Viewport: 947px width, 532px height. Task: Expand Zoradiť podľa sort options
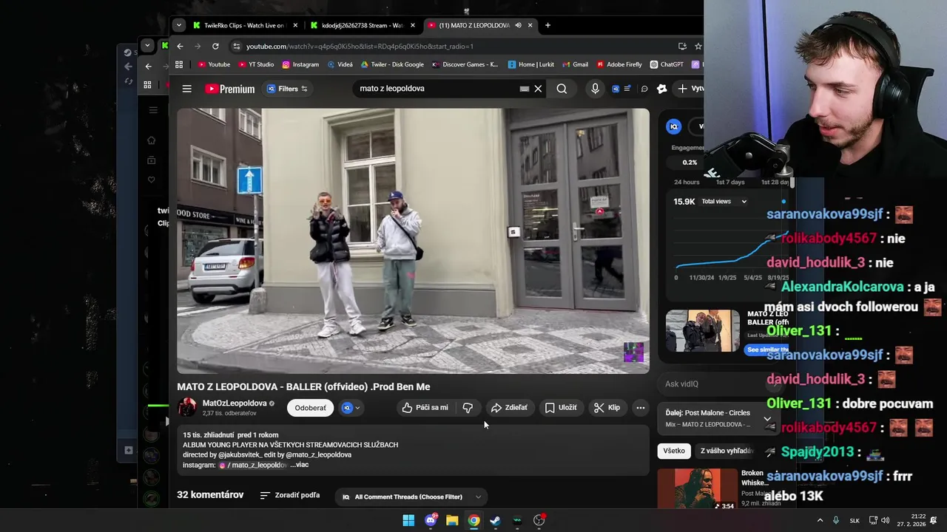coord(290,495)
